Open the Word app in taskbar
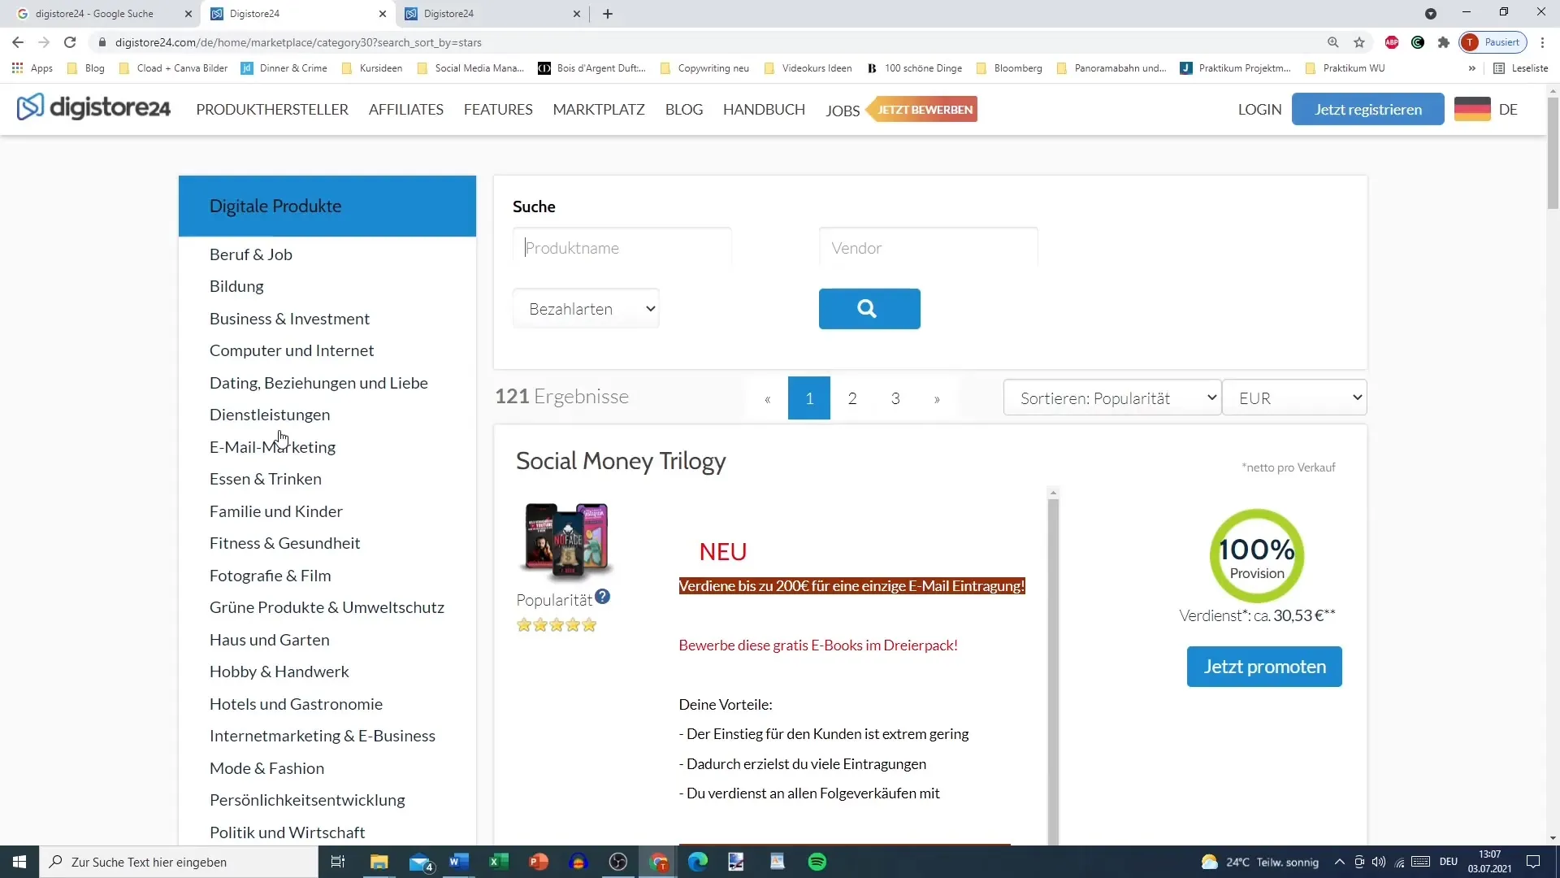Screen dimensions: 1560x878 [x=459, y=862]
